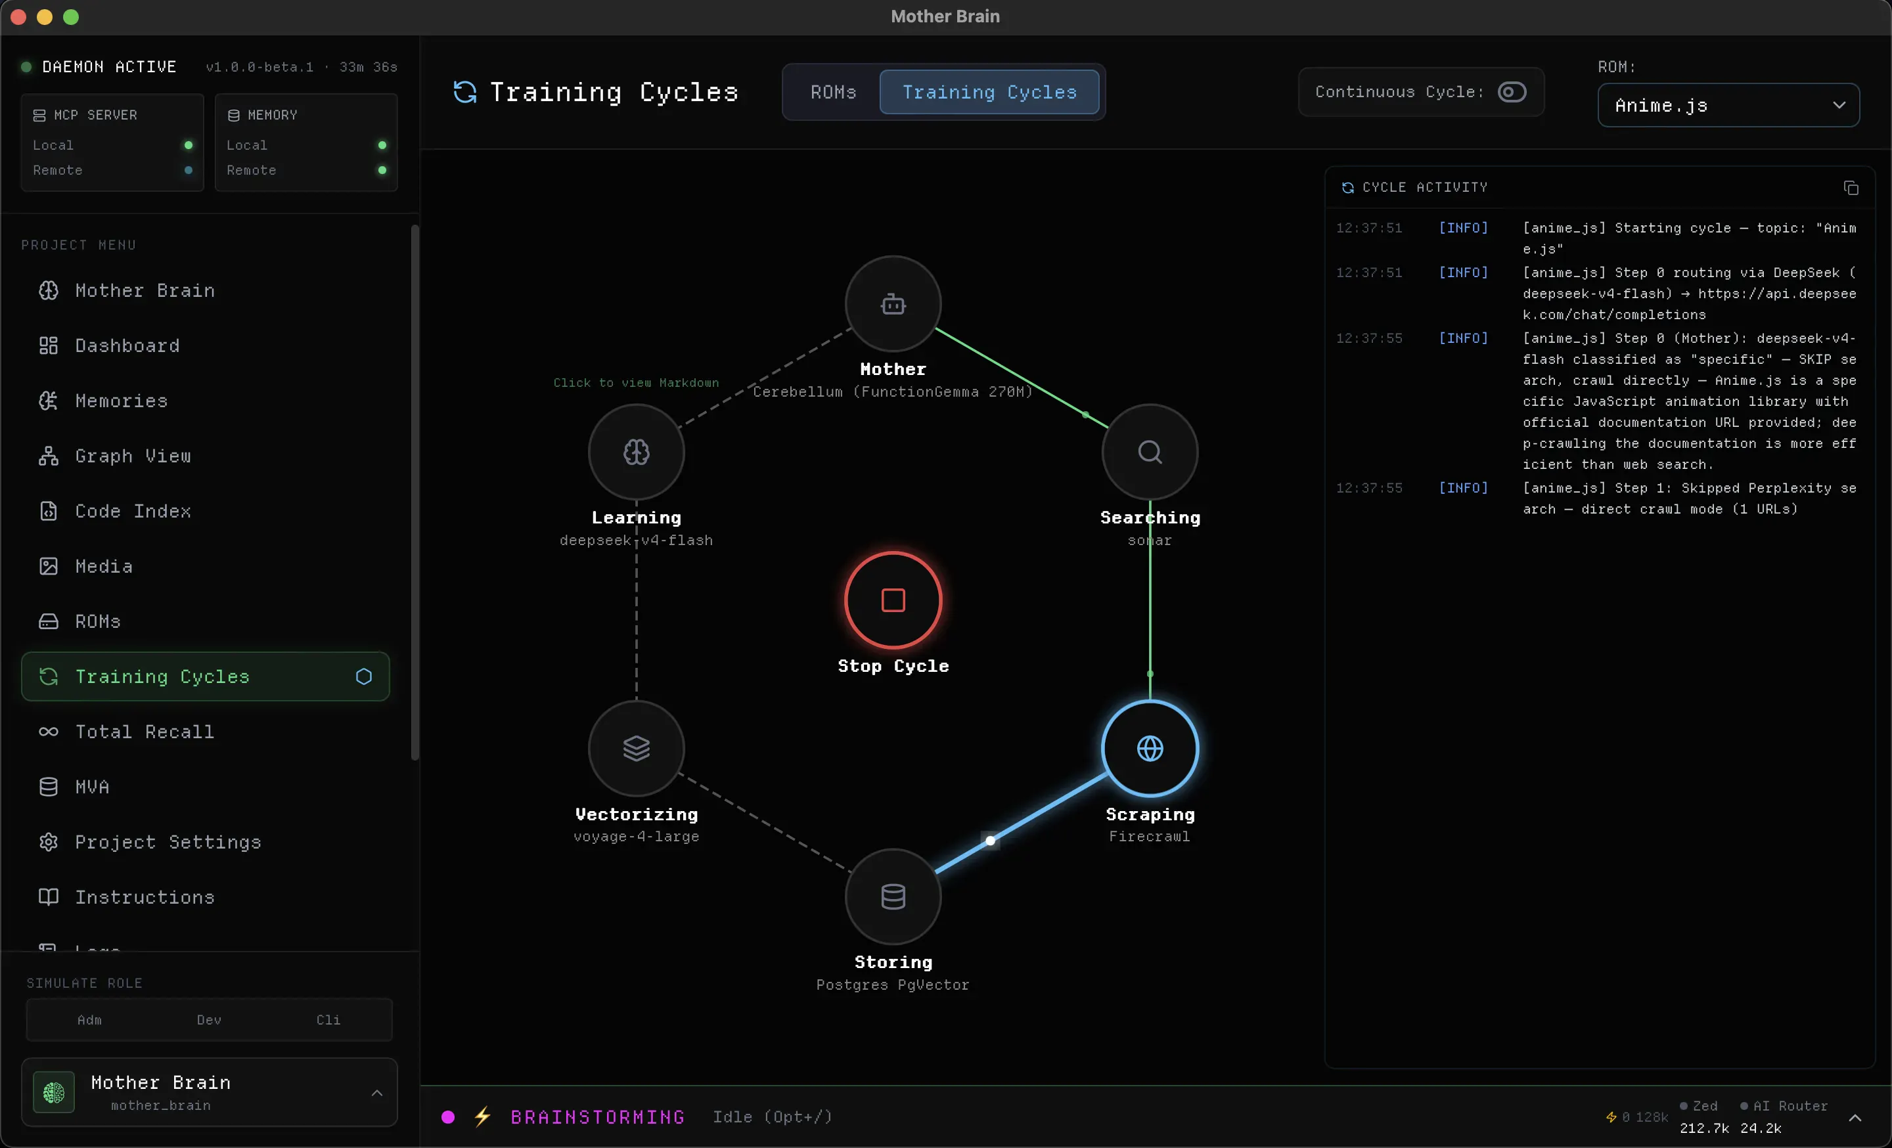The width and height of the screenshot is (1892, 1148).
Task: Expand the bottom status bar chevron
Action: coord(1855,1117)
